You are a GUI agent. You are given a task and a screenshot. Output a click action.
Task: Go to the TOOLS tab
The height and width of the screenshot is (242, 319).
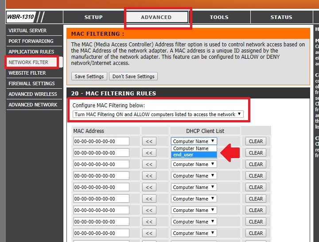click(219, 17)
